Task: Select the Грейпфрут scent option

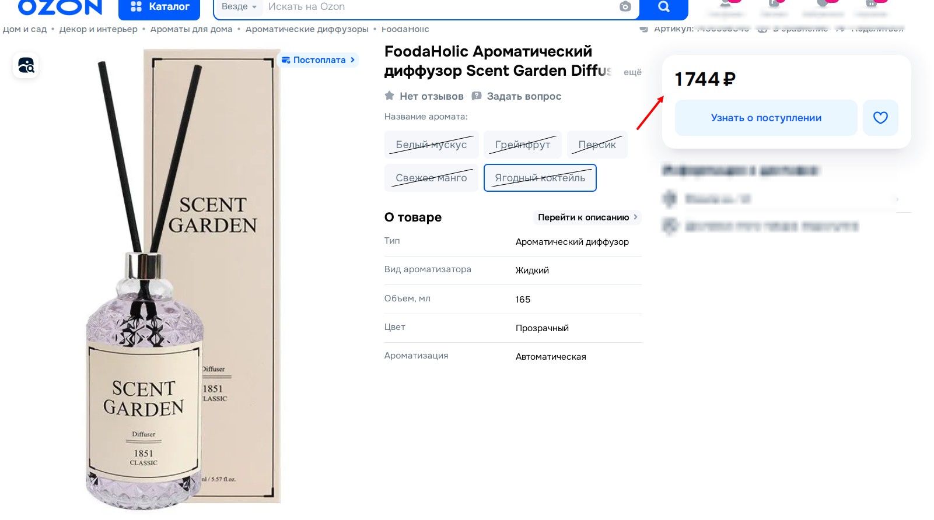Action: [x=523, y=145]
